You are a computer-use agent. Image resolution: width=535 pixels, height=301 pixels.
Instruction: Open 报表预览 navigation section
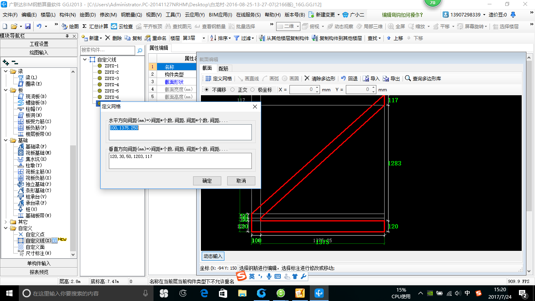pyautogui.click(x=39, y=272)
